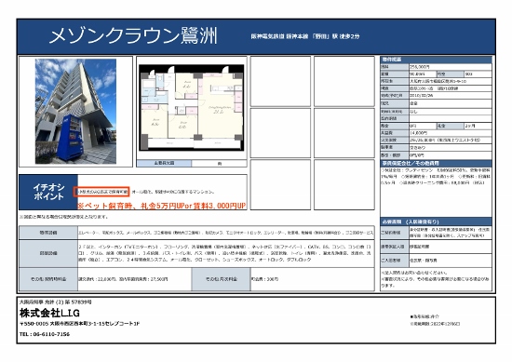512x362 pixels.
Task: Click the メゾンクラウン鷺洲 title heading
Action: (x=133, y=36)
